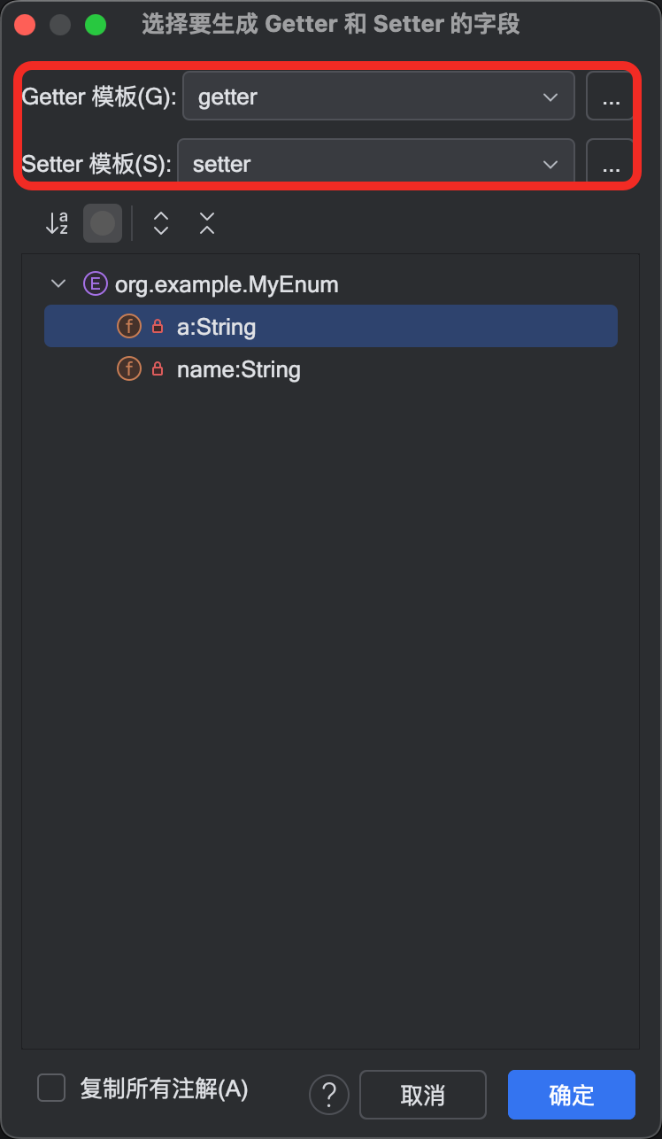Click the sort alphabetically icon
Image resolution: width=662 pixels, height=1139 pixels.
coord(57,223)
